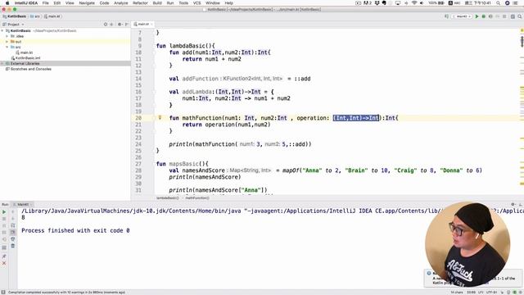This screenshot has height=295, width=524.
Task: Click src in the navigation breadcrumb
Action: tap(35, 16)
